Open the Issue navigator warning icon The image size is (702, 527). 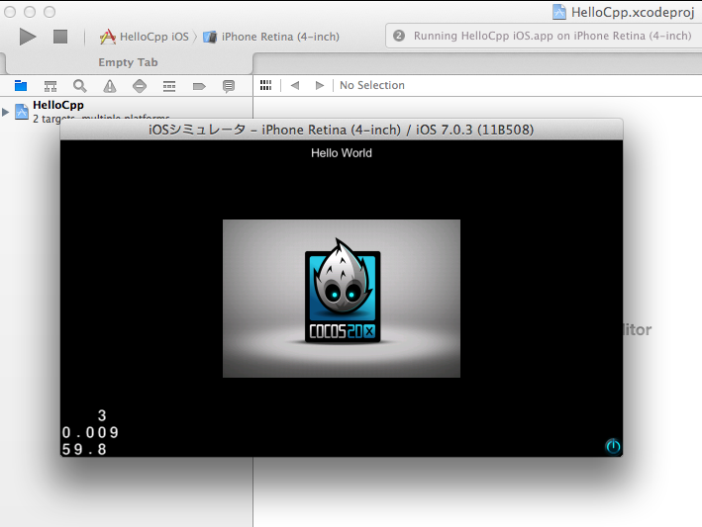coord(110,86)
